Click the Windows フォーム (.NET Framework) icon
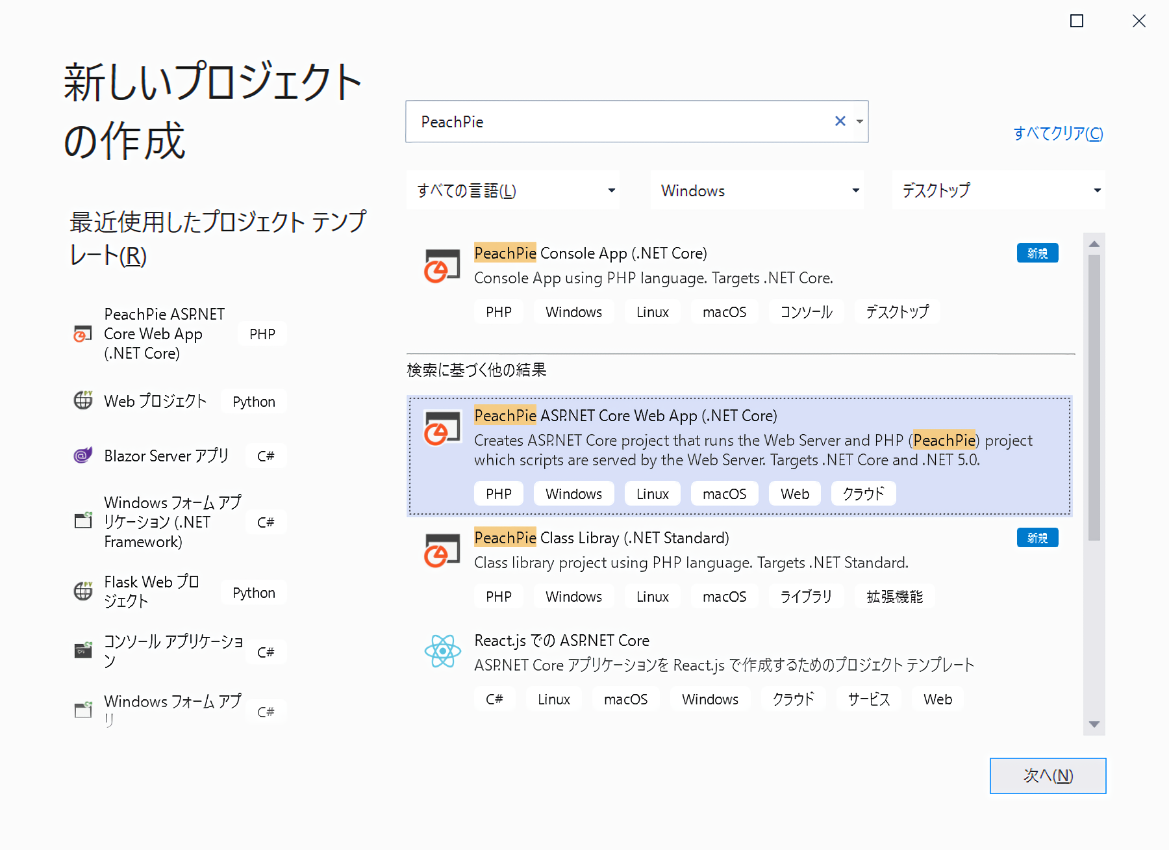The width and height of the screenshot is (1169, 850). click(83, 521)
